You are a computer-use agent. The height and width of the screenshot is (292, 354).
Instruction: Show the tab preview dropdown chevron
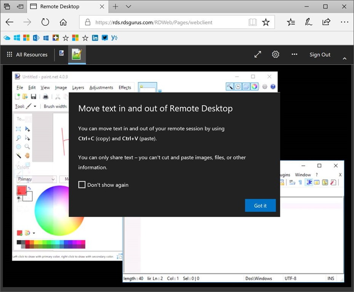[128, 6]
